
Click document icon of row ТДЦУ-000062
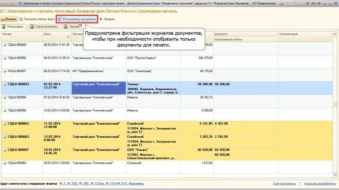(x=5, y=123)
